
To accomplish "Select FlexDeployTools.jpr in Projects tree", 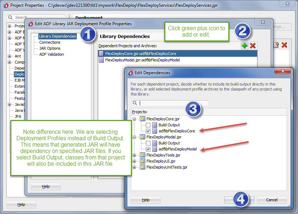I will tap(164, 155).
